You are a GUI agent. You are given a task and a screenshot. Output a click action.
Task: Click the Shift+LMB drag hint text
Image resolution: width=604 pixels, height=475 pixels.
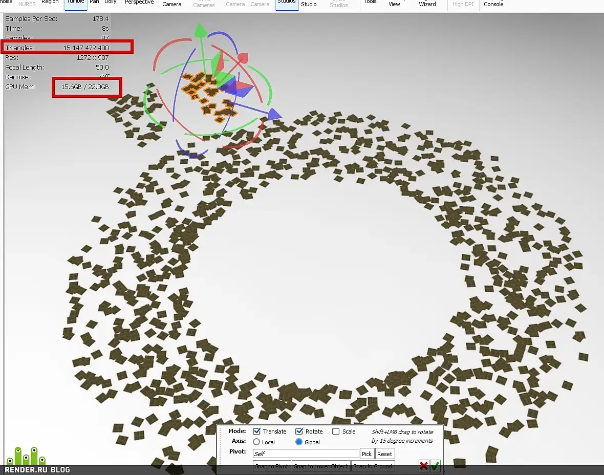tap(402, 437)
